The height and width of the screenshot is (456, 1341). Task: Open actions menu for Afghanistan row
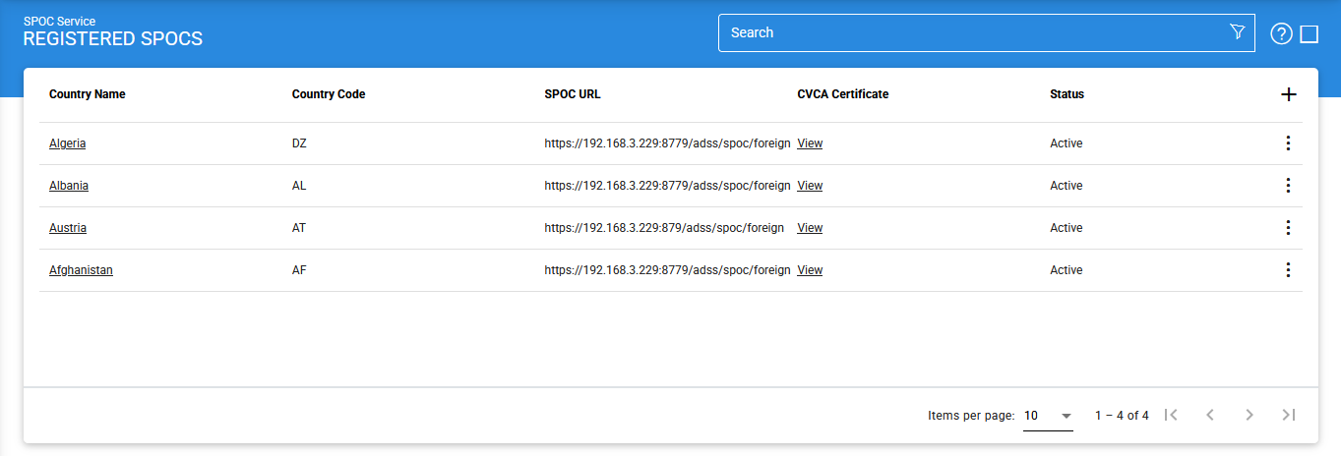pos(1288,270)
